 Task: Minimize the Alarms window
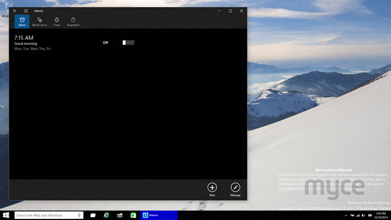pyautogui.click(x=219, y=10)
